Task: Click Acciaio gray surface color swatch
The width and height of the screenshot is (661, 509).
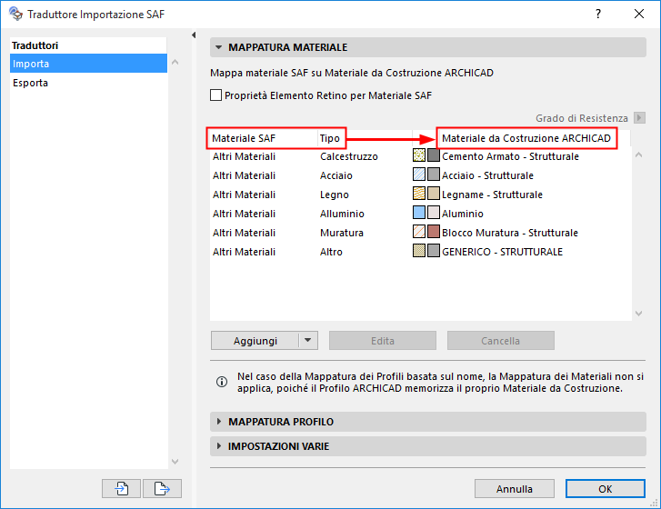Action: point(434,175)
